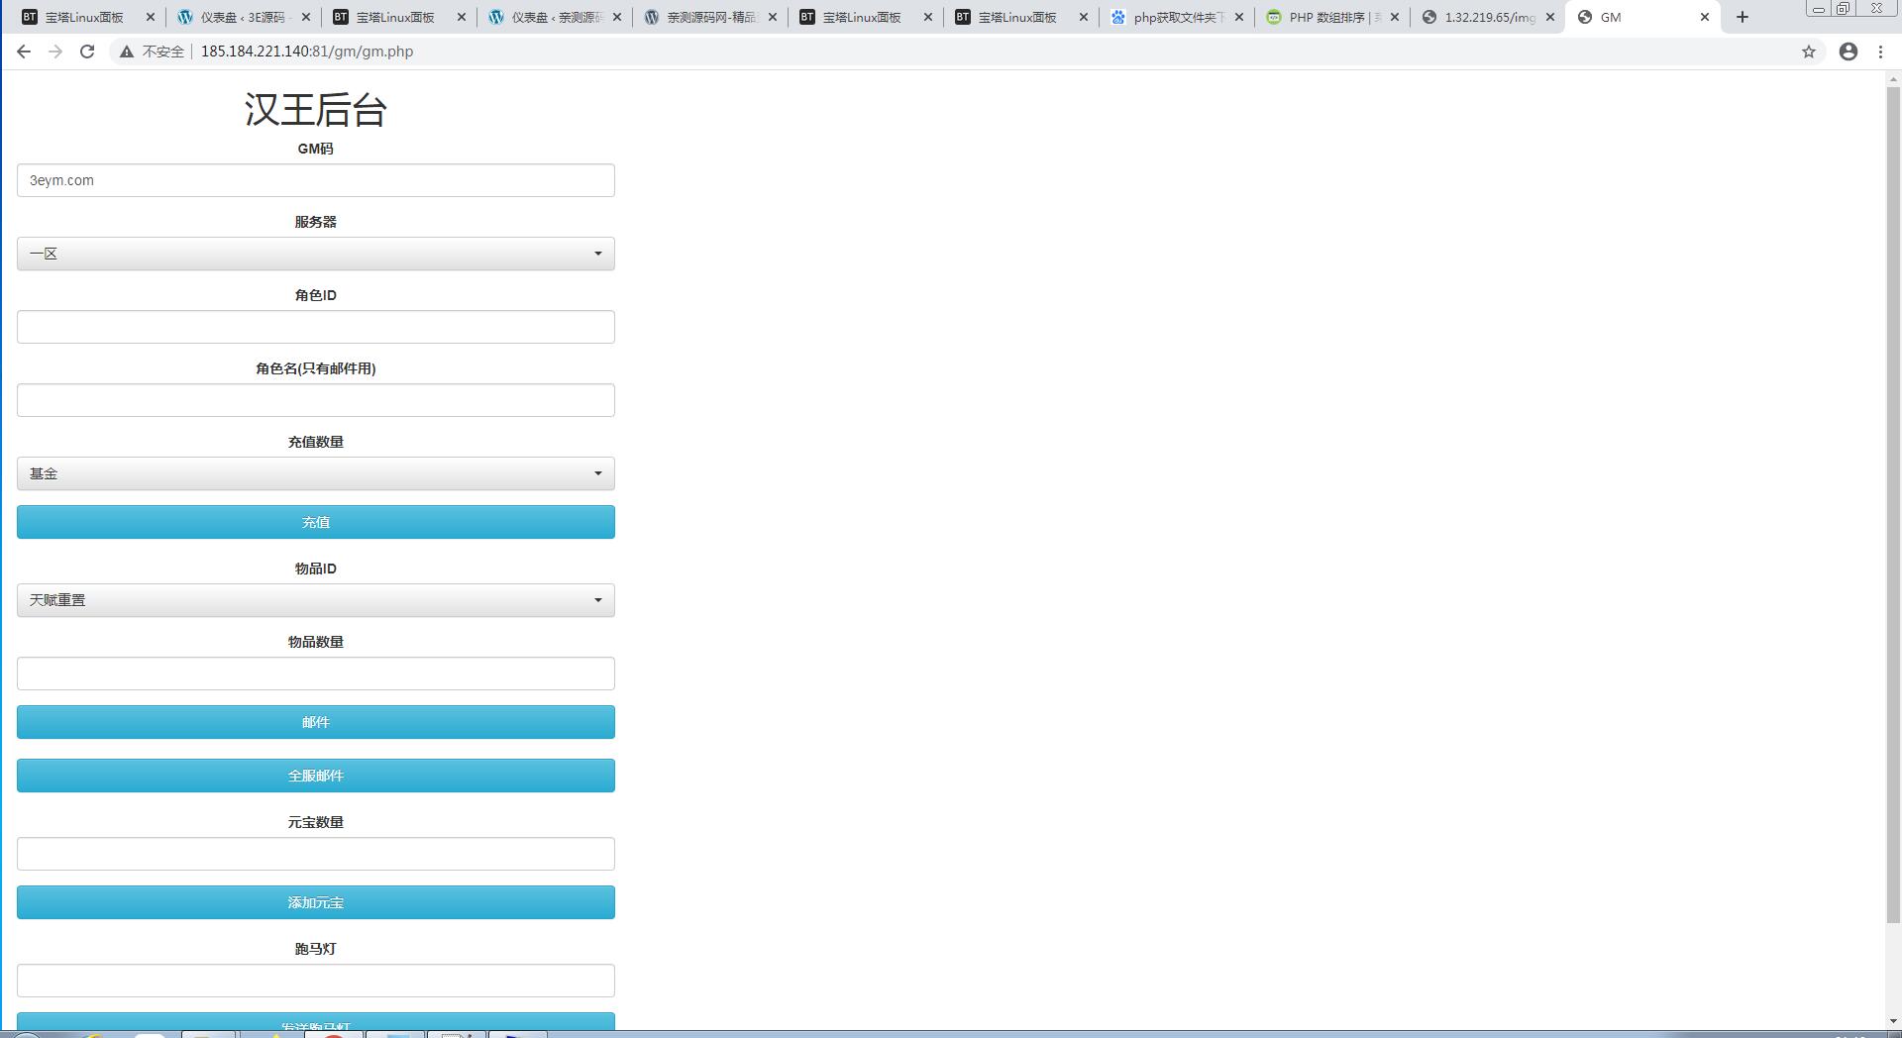Viewport: 1902px width, 1038px height.
Task: Open Chrome three-dot menu
Action: [1880, 52]
